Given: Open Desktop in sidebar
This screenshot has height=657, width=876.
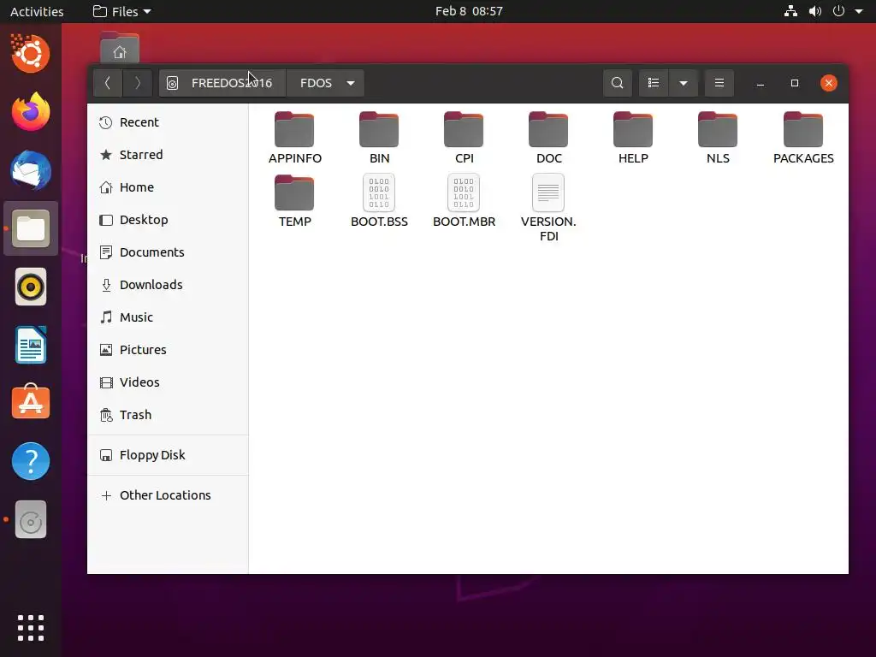Looking at the screenshot, I should (168, 220).
